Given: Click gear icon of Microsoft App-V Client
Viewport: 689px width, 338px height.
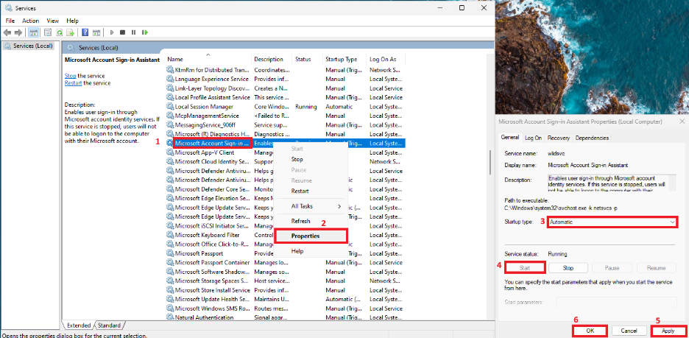Looking at the screenshot, I should (169, 152).
